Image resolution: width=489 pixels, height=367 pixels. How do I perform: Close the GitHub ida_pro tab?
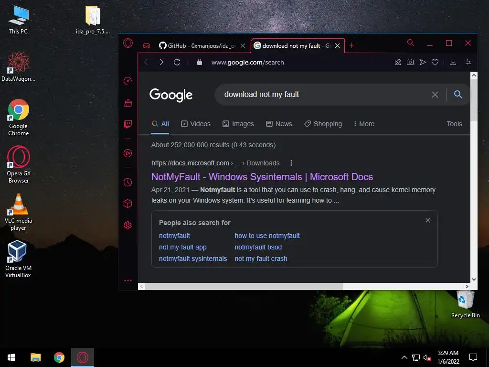(243, 45)
